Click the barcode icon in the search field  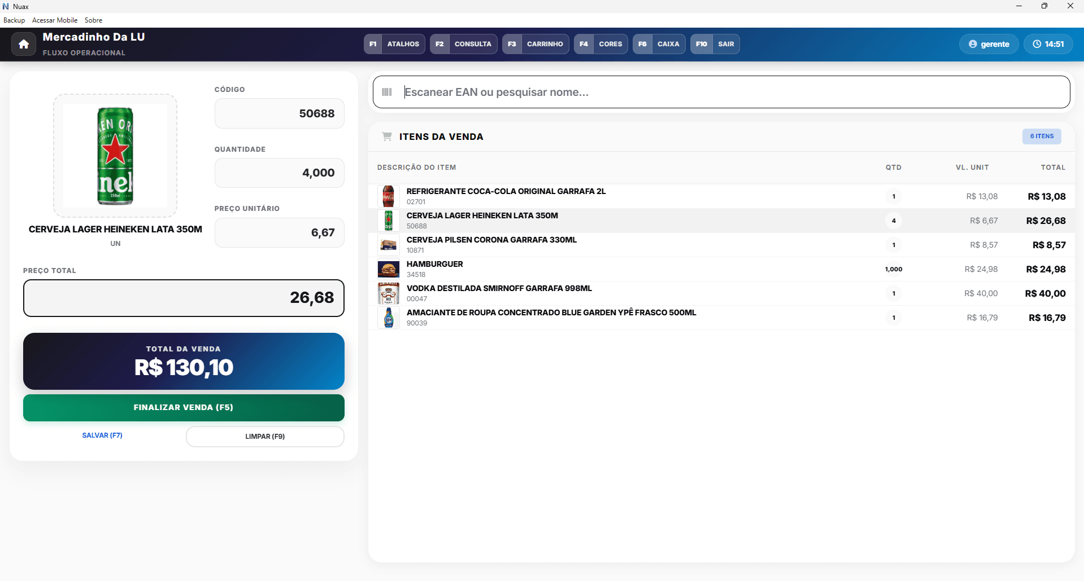(x=387, y=92)
